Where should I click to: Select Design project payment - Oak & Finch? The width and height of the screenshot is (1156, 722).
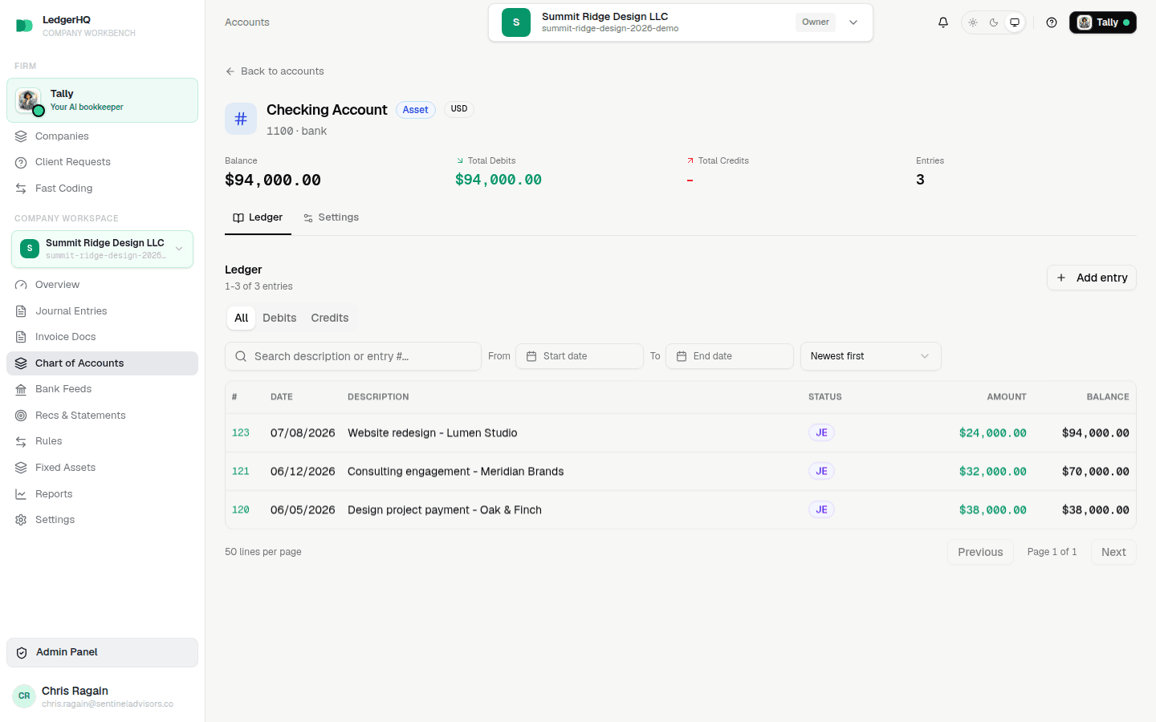point(445,509)
